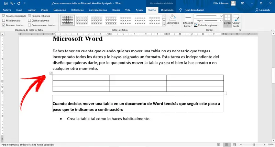The width and height of the screenshot is (275, 147).
Task: Click the ruler tab selector icon
Action: [x=3, y=34]
